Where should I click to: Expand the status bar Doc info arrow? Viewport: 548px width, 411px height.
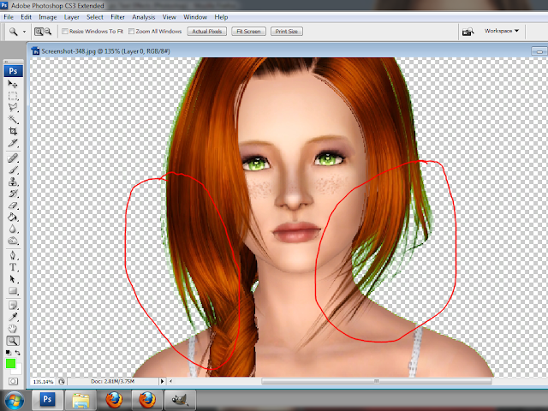pyautogui.click(x=162, y=381)
